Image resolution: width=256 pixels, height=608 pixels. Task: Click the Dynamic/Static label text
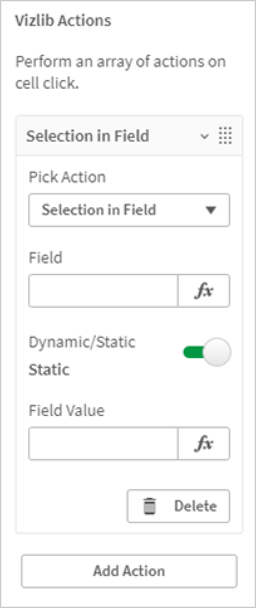point(82,342)
